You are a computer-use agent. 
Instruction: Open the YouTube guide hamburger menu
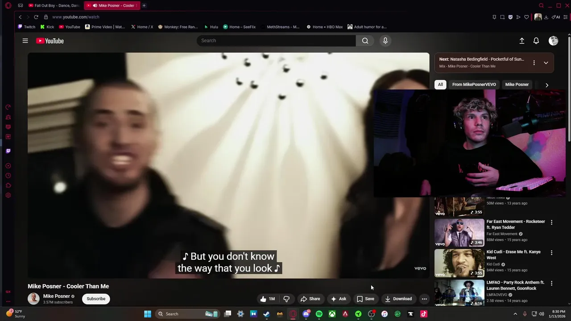25,41
